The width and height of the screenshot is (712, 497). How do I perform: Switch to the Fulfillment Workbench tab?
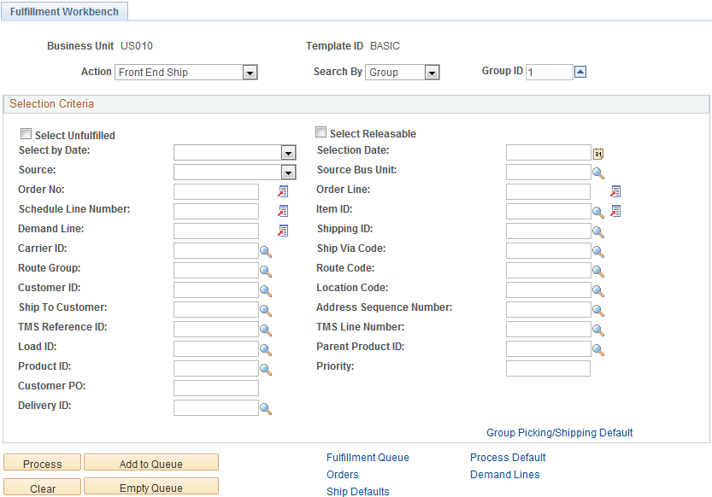click(x=64, y=11)
